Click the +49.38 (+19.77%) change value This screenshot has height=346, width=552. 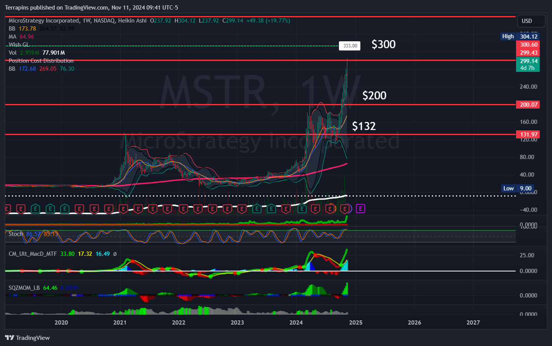(268, 21)
